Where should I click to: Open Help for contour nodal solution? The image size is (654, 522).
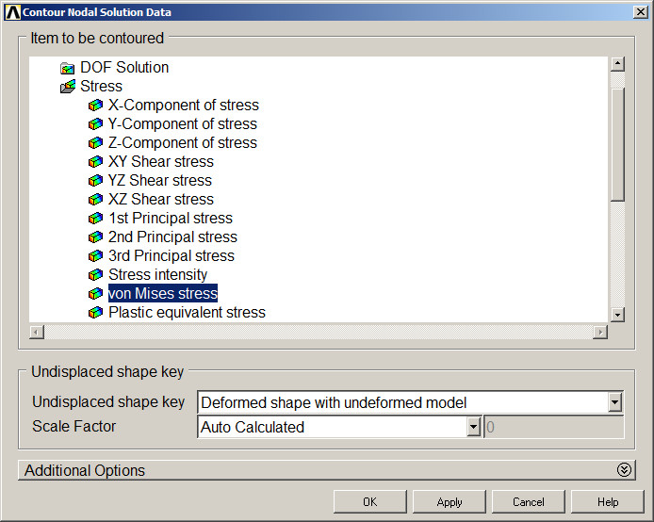[607, 502]
